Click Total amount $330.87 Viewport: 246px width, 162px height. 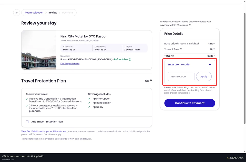[x=211, y=56]
